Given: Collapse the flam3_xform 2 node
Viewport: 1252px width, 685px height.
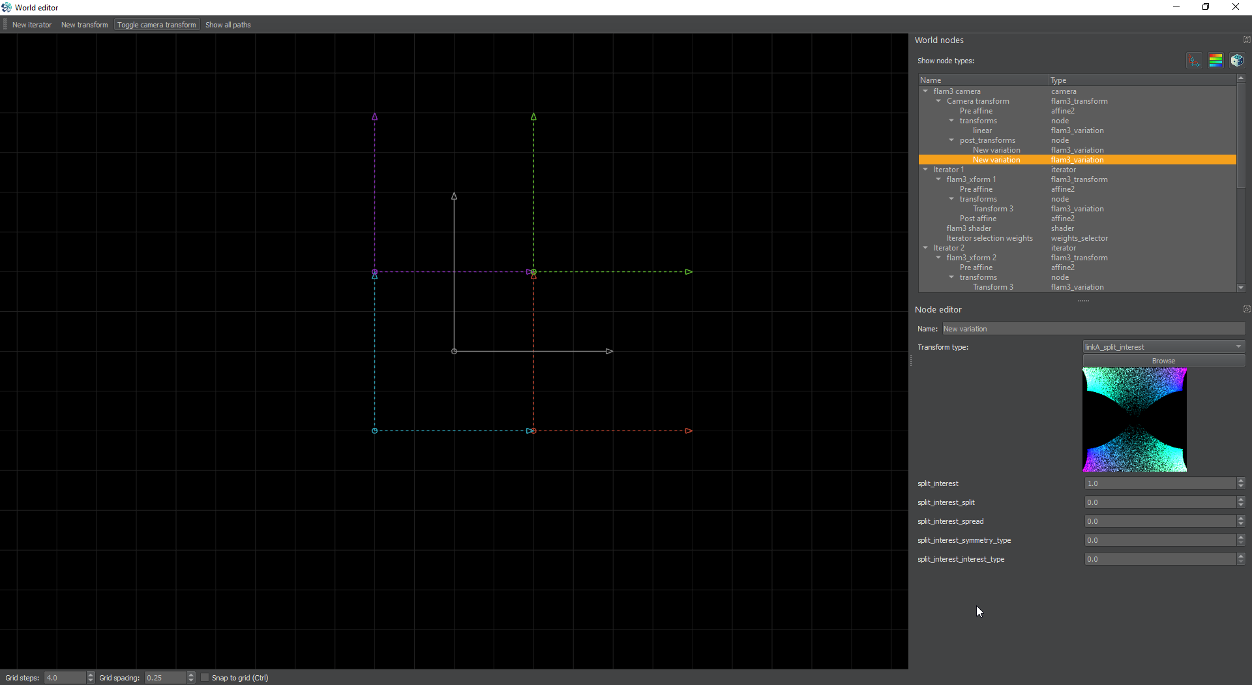Looking at the screenshot, I should point(938,258).
